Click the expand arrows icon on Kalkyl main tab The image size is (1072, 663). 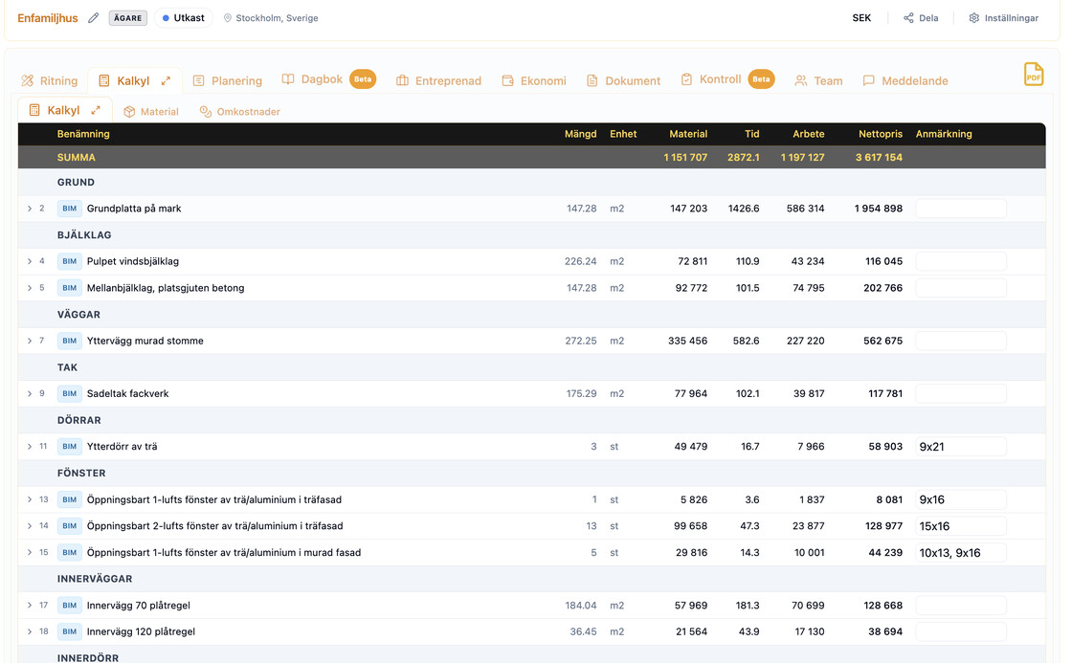[166, 80]
